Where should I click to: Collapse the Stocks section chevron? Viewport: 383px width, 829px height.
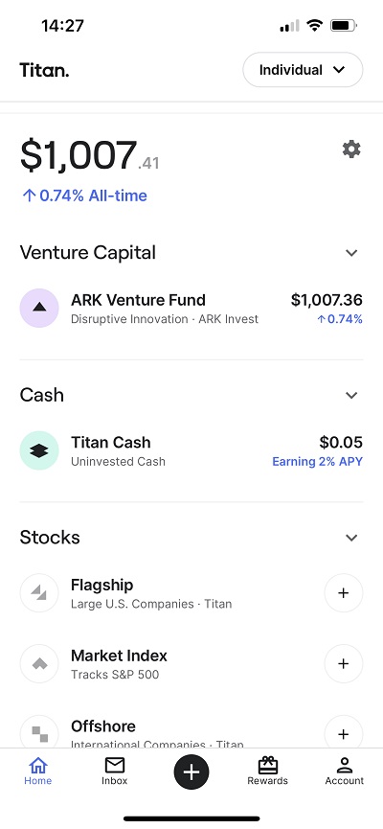click(351, 538)
